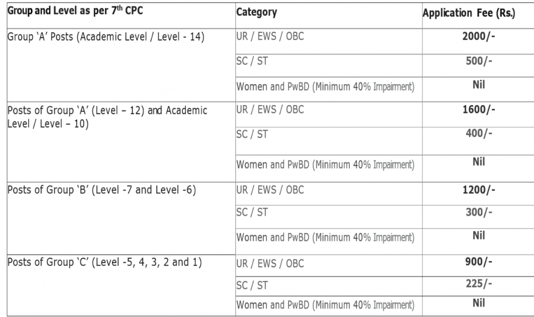This screenshot has height=317, width=534.
Task: Click 'UR / EWS / OBC' beside 1600/- fee
Action: pyautogui.click(x=270, y=110)
